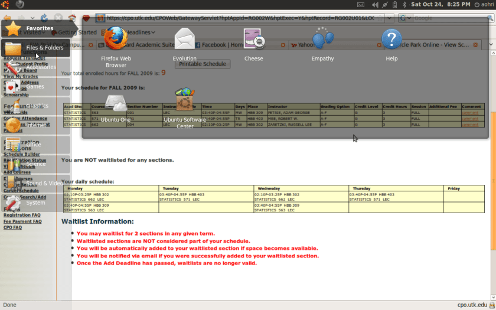496x310 pixels.
Task: Select the Graphics category
Action: (x=36, y=106)
